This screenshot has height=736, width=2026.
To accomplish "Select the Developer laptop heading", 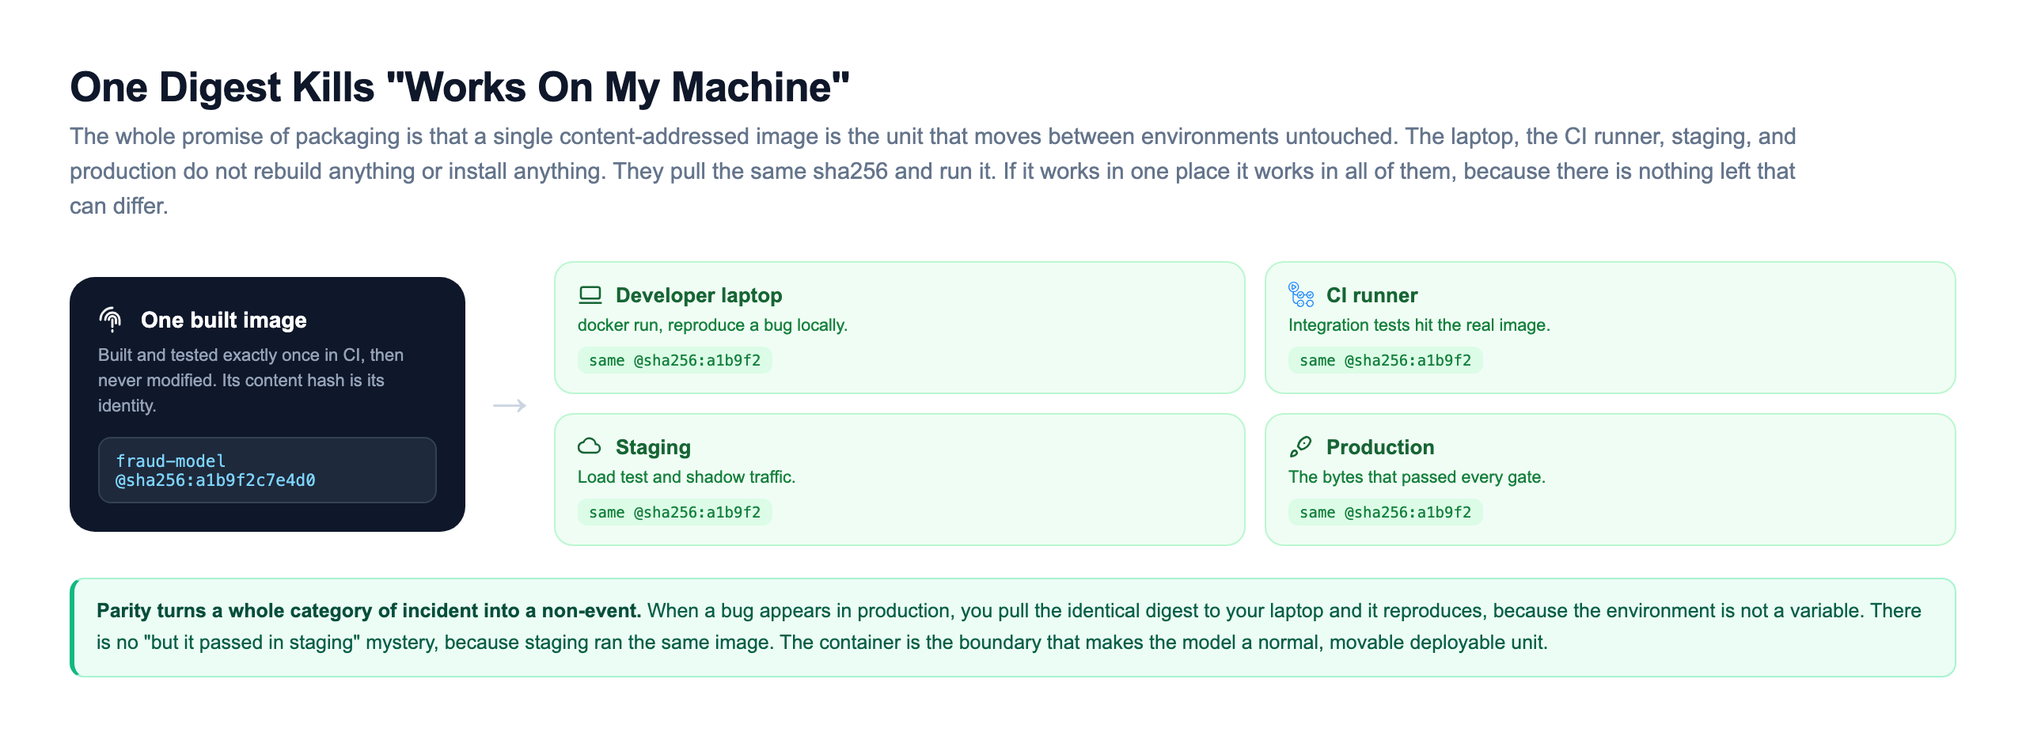I will click(699, 295).
